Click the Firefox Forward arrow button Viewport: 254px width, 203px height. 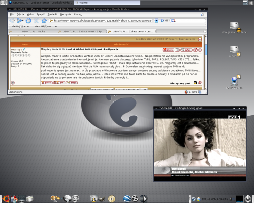[20, 21]
